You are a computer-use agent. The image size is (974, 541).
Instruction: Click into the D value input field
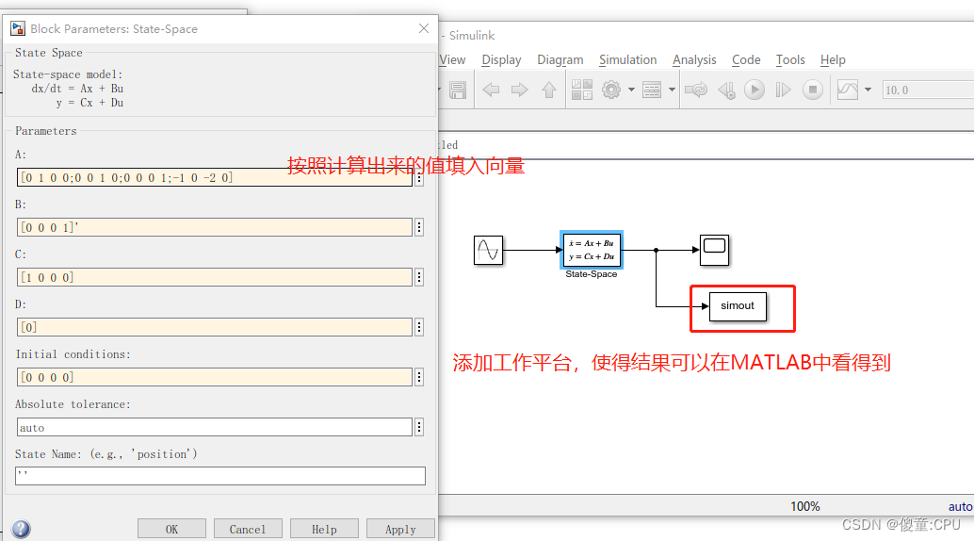pos(215,327)
